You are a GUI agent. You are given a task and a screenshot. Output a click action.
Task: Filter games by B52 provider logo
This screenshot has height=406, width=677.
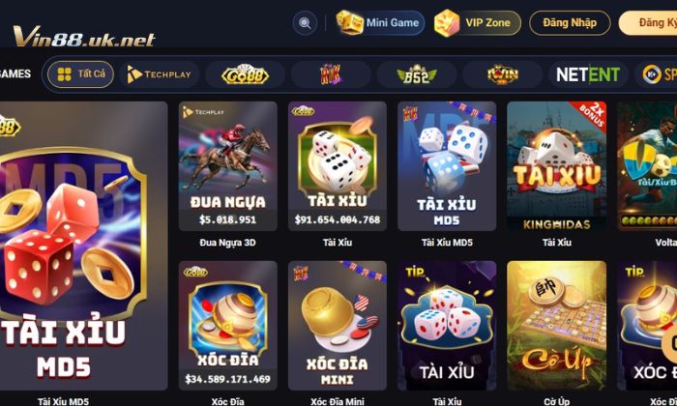(x=417, y=74)
